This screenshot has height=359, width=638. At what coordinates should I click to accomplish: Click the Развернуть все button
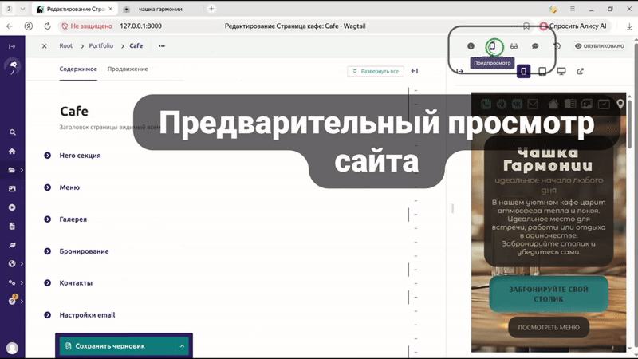(x=376, y=71)
